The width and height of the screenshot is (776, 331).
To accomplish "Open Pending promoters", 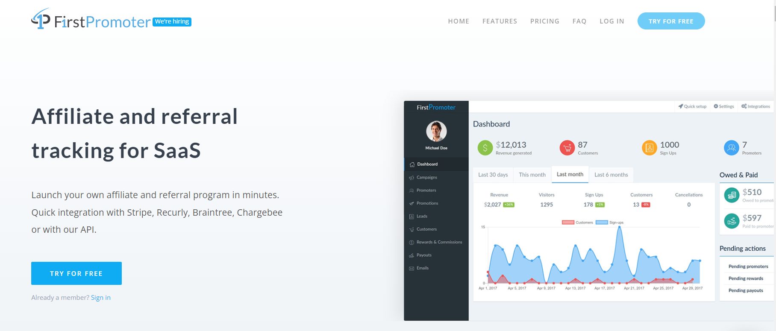I will (748, 267).
